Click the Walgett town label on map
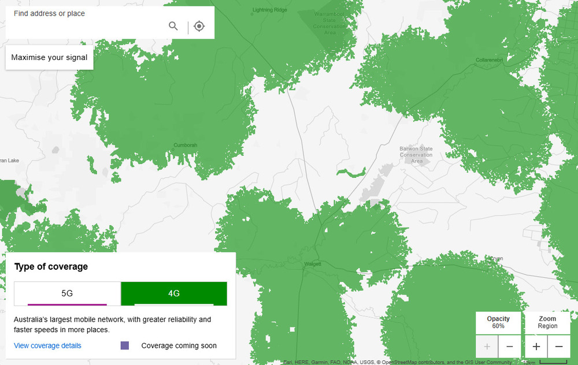Image resolution: width=578 pixels, height=365 pixels. tap(312, 265)
